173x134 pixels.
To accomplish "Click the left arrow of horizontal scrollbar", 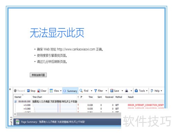I will coord(15,114).
